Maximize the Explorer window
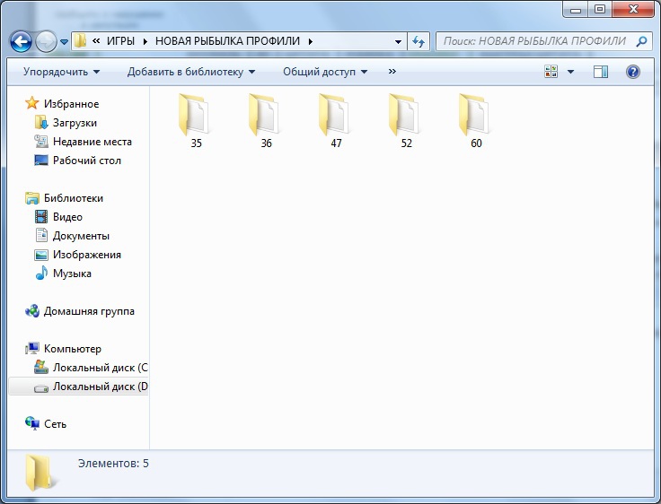Image resolution: width=661 pixels, height=504 pixels. 600,9
